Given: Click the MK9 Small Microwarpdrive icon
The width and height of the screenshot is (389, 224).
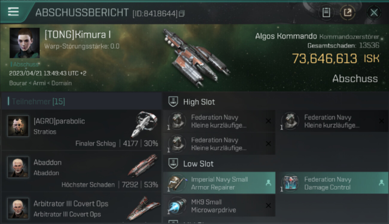Looking at the screenshot, I should coord(177,206).
